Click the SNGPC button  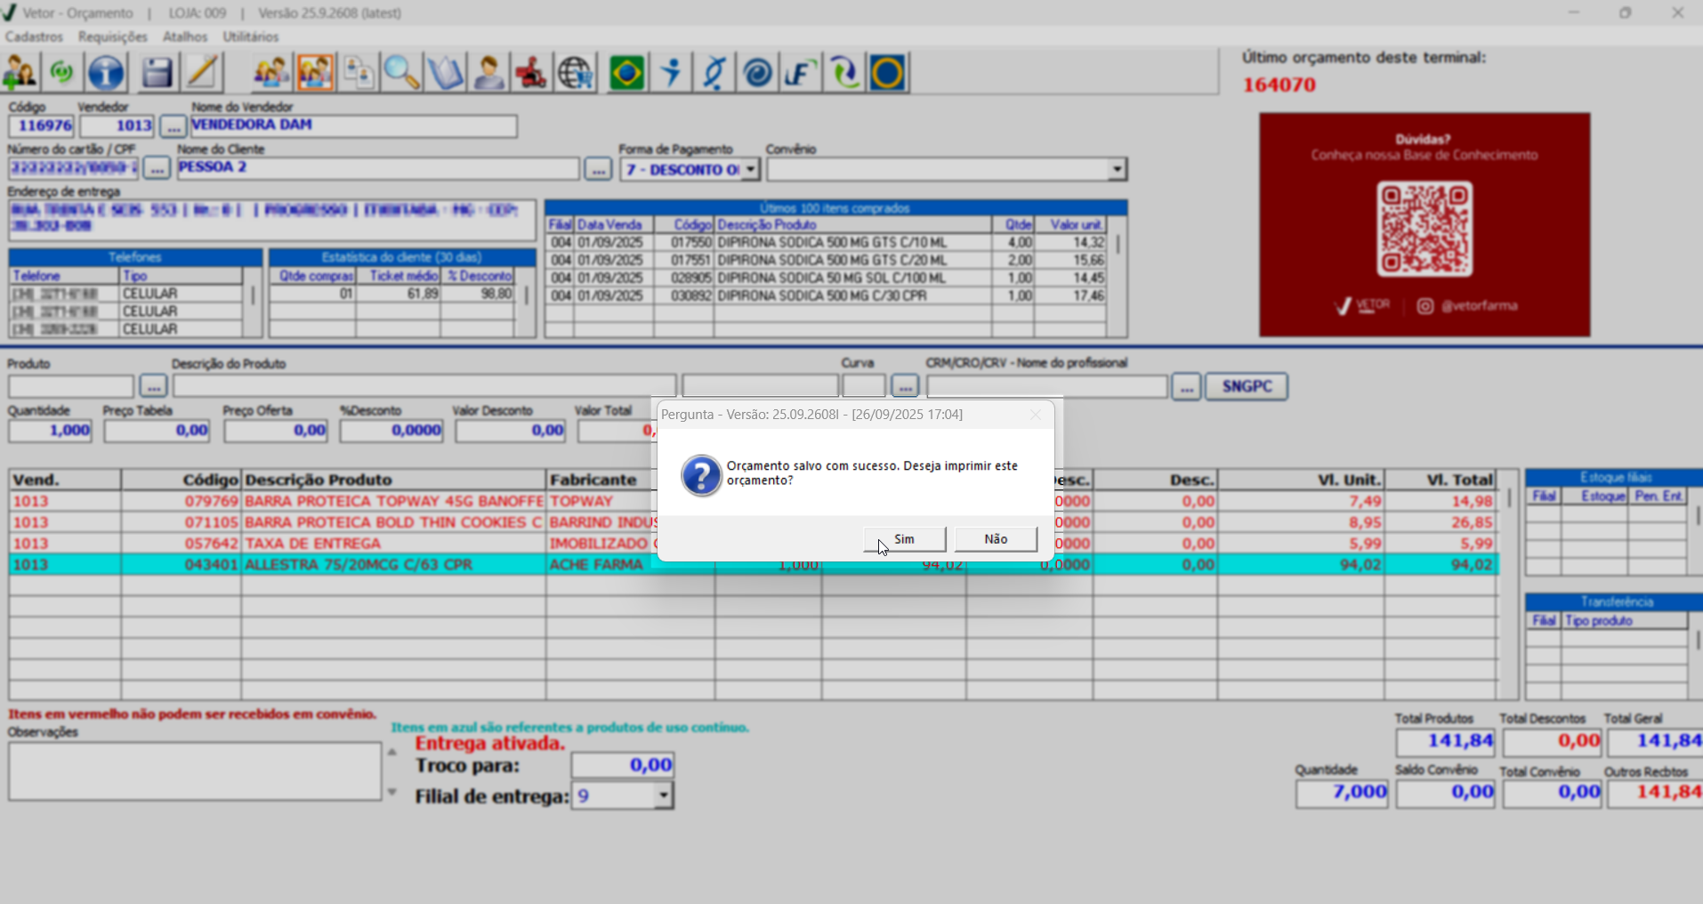tap(1246, 386)
